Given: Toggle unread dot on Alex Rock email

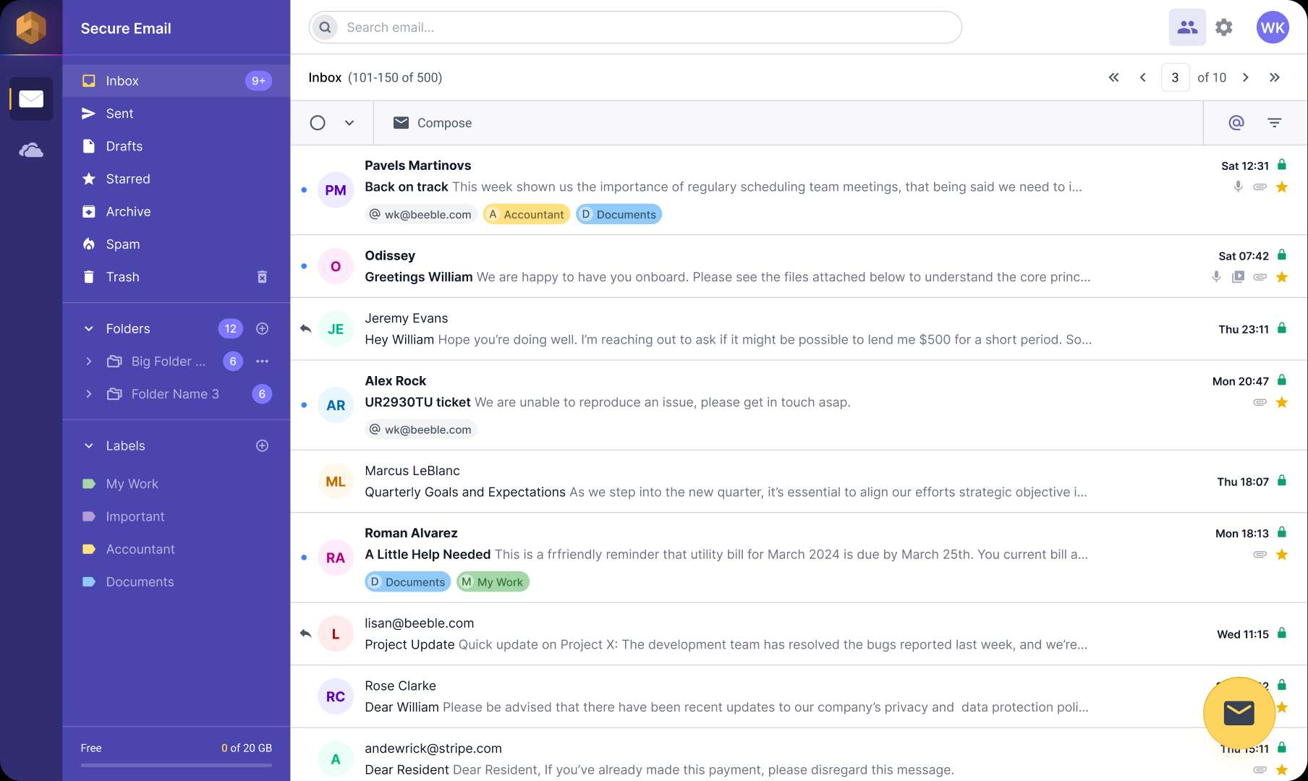Looking at the screenshot, I should click(x=304, y=405).
